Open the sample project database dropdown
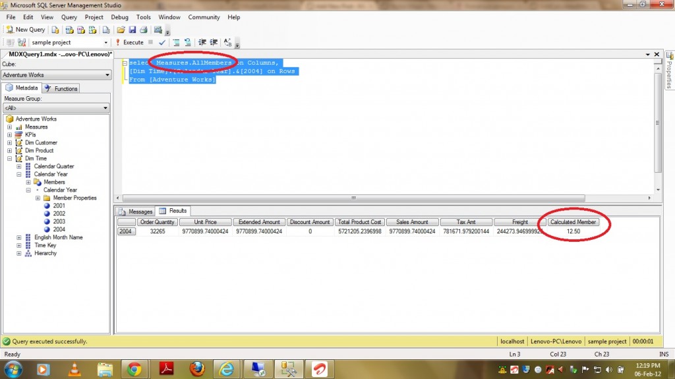The image size is (675, 379). click(x=105, y=42)
